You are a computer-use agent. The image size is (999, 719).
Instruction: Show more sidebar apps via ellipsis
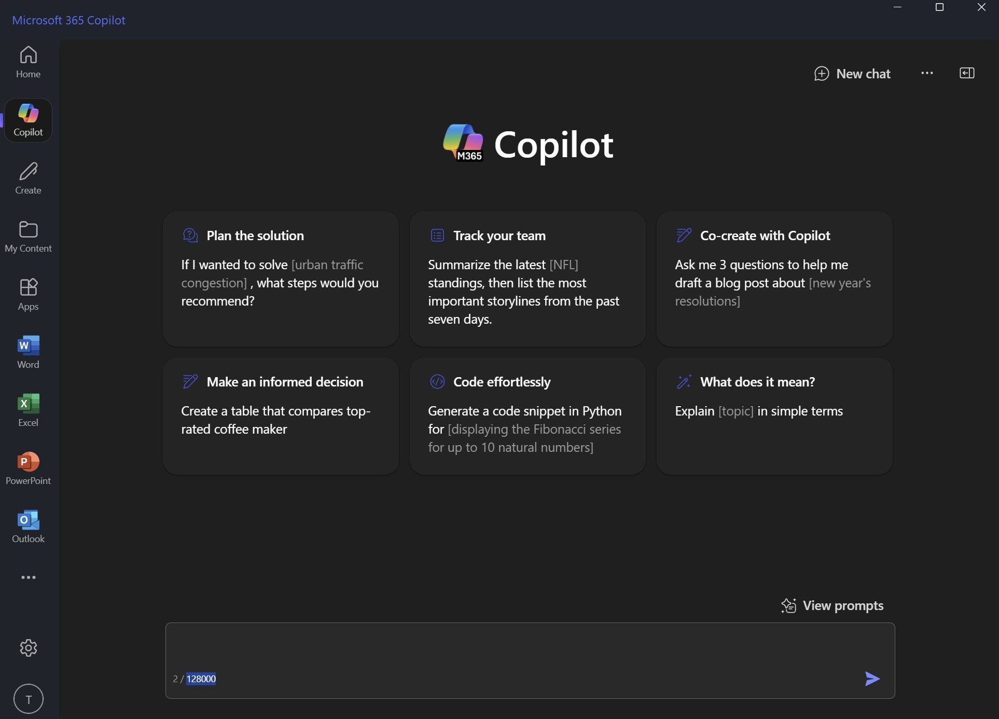click(27, 577)
